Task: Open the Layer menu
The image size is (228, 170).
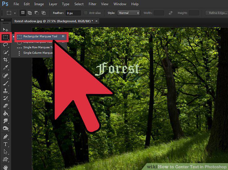Action: (x=53, y=4)
